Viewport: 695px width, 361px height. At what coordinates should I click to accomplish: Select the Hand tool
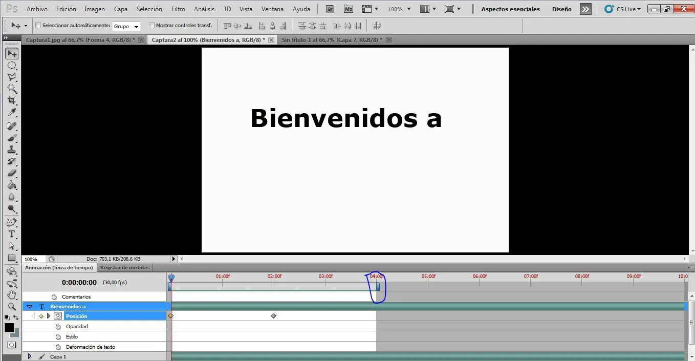point(12,295)
